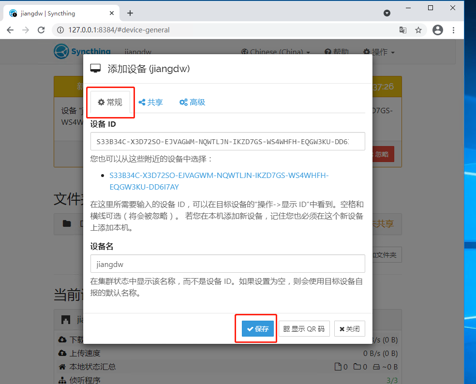This screenshot has height=384, width=476.
Task: Switch to the 高级 tab
Action: click(192, 102)
